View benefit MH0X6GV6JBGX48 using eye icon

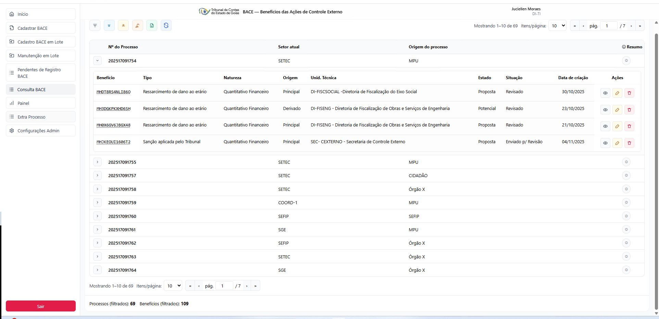tap(605, 126)
